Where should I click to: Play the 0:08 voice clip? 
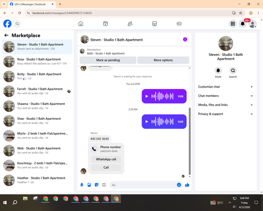pyautogui.click(x=147, y=96)
